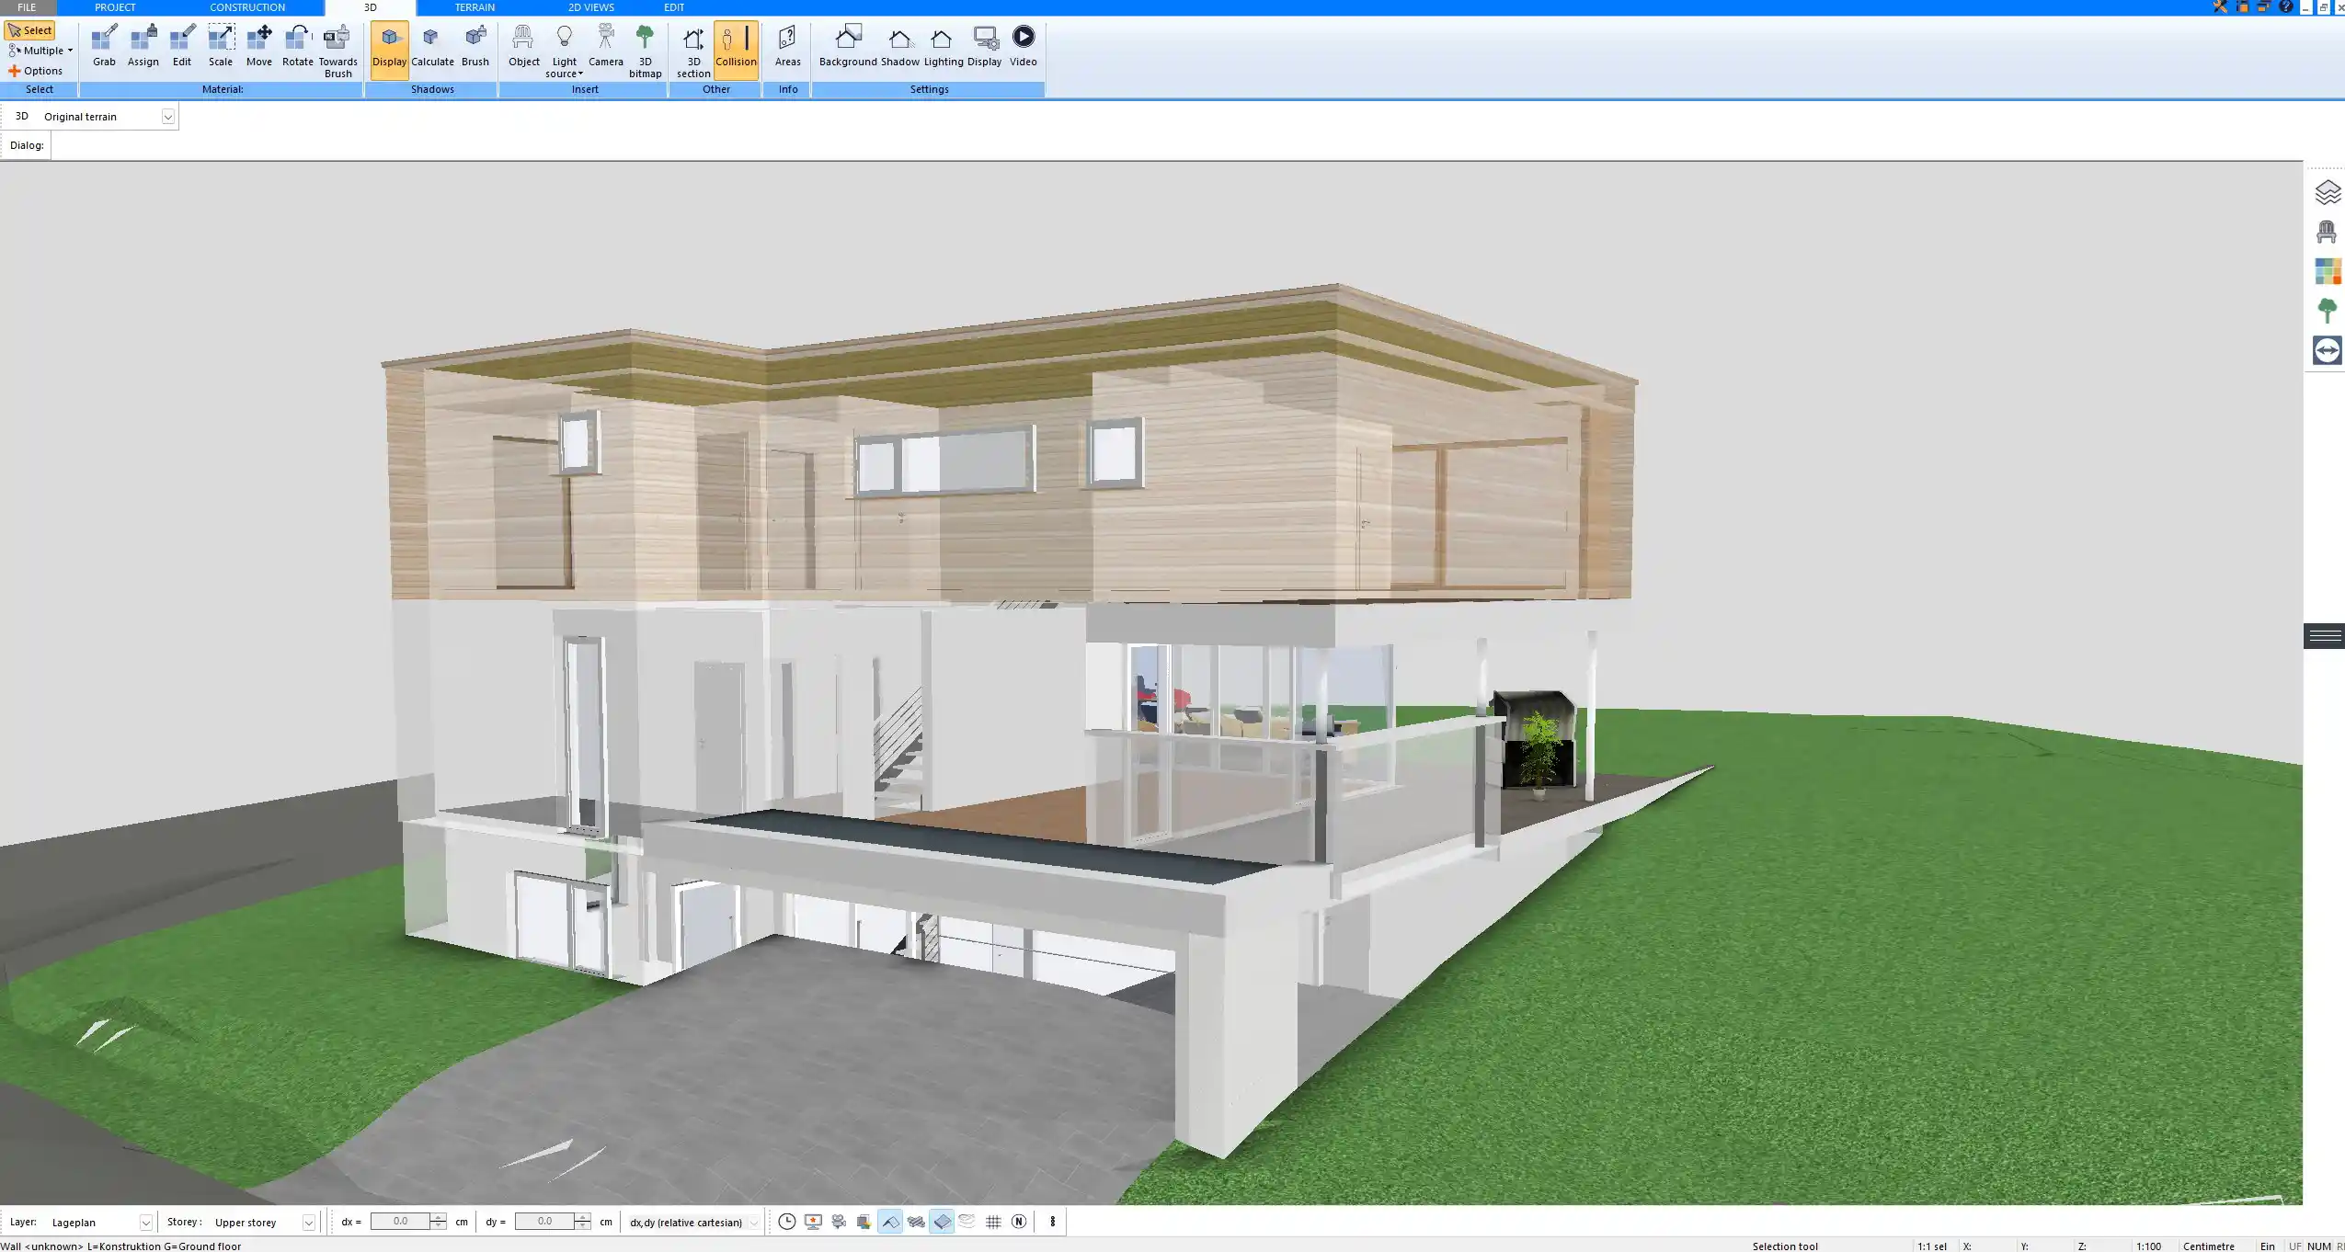The width and height of the screenshot is (2345, 1252).
Task: Click Calculate shadows
Action: tap(432, 46)
